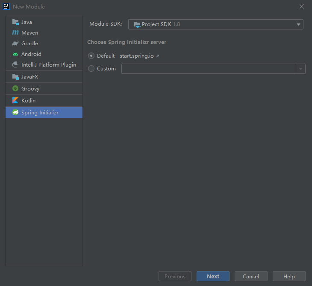Click the Custom server URL input field
The width and height of the screenshot is (312, 286).
(x=209, y=69)
